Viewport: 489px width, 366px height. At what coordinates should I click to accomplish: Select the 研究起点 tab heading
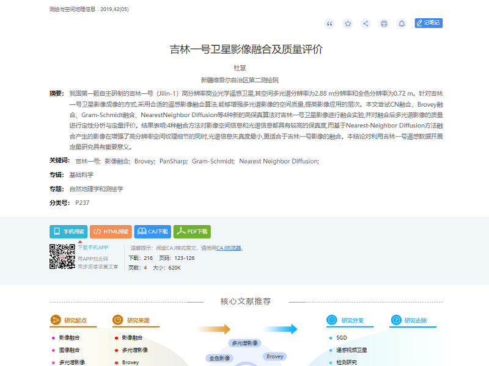(x=75, y=320)
